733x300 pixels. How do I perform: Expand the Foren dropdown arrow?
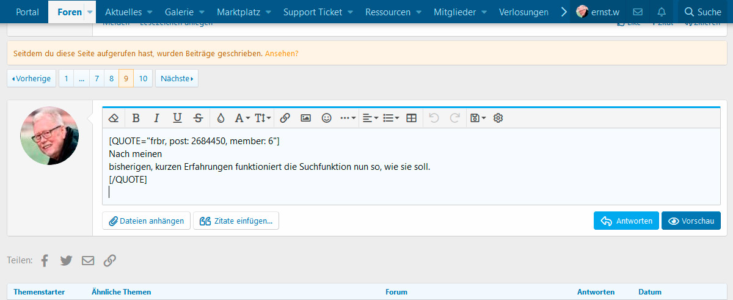tap(90, 12)
